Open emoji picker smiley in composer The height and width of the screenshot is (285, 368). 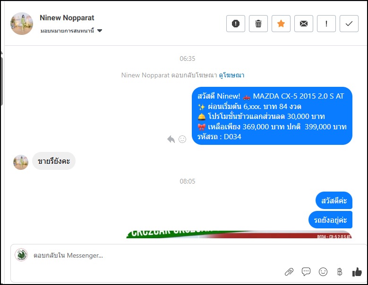(x=323, y=272)
